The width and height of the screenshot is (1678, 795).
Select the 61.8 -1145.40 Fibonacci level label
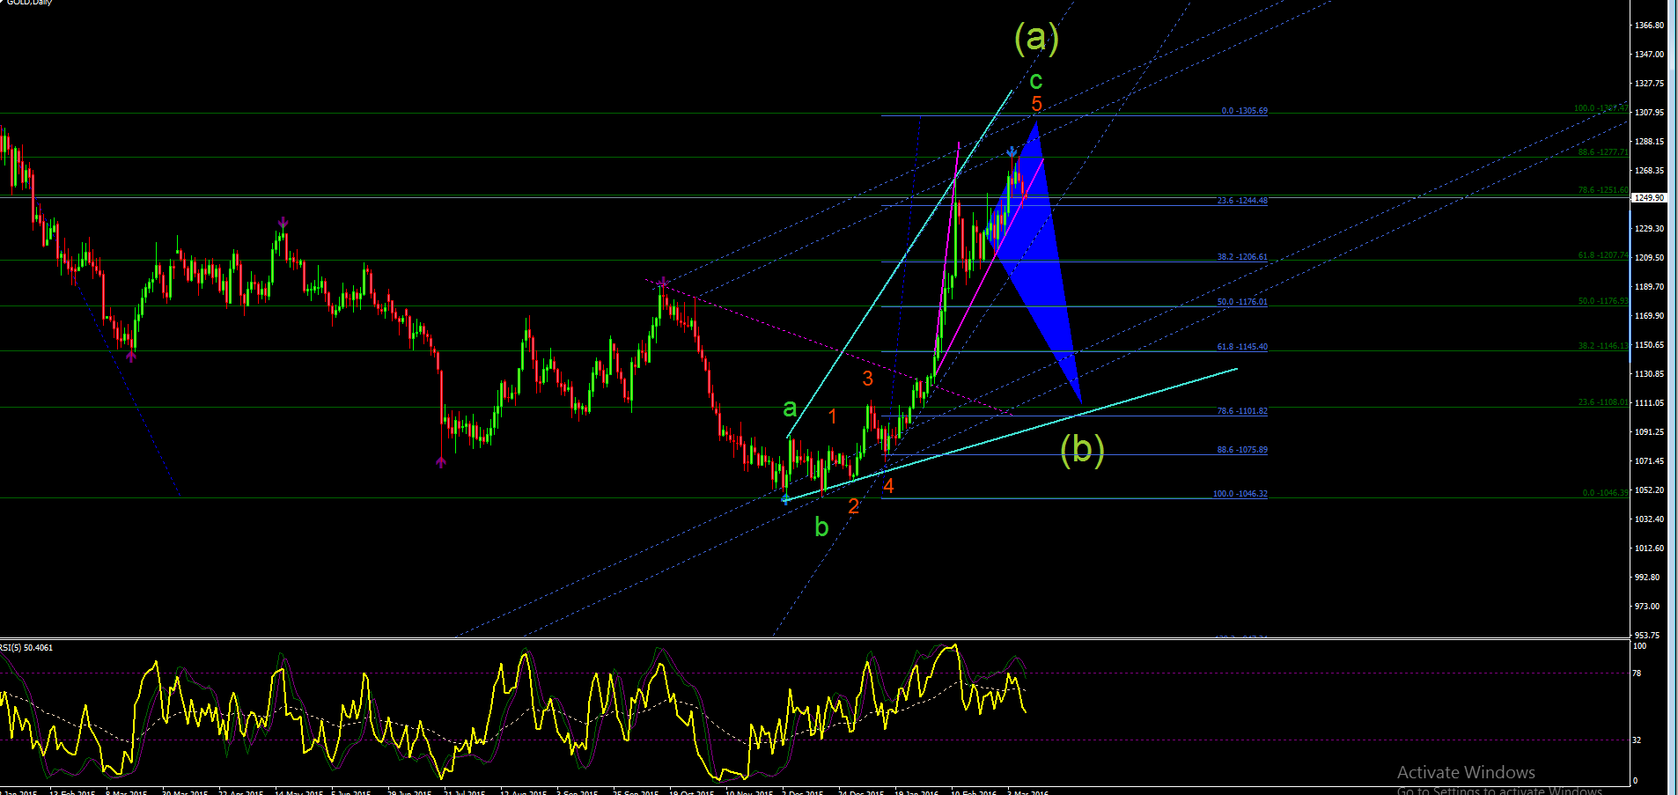pos(1242,347)
